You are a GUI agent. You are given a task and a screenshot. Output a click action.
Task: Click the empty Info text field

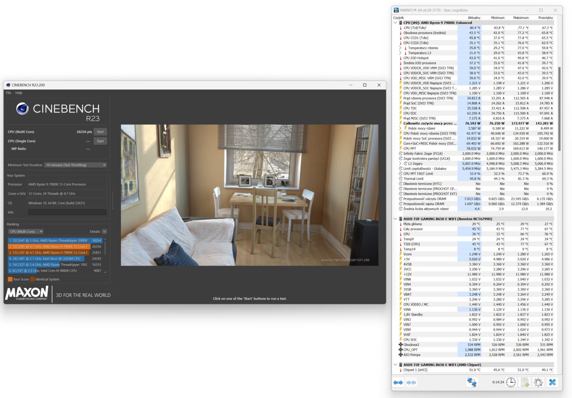[x=67, y=212]
